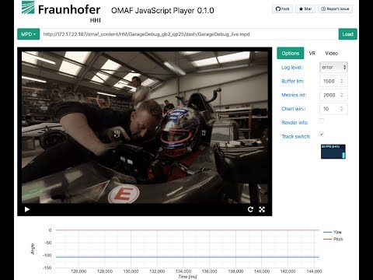The height and width of the screenshot is (280, 373).
Task: Click the reload video icon
Action: (x=250, y=209)
